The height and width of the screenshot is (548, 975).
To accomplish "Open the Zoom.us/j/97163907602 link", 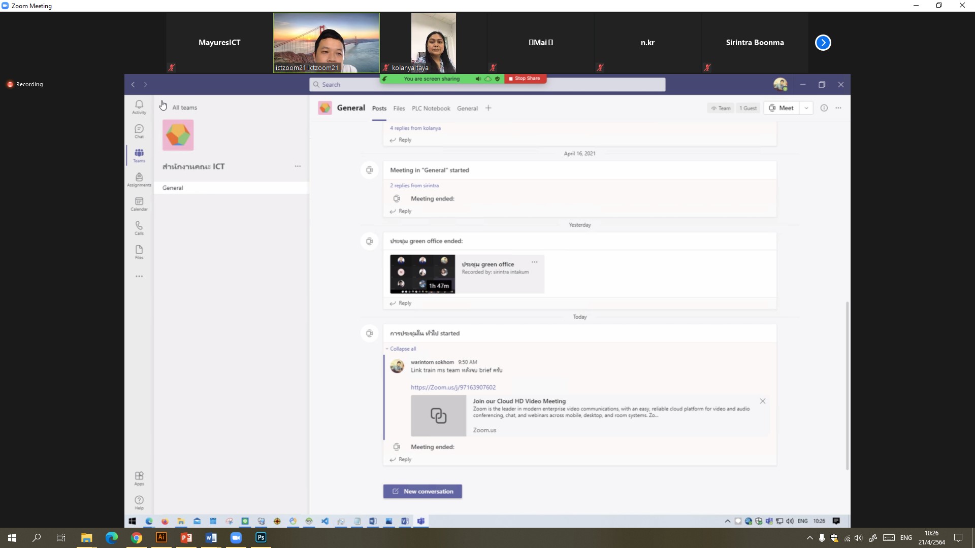I will pyautogui.click(x=453, y=387).
